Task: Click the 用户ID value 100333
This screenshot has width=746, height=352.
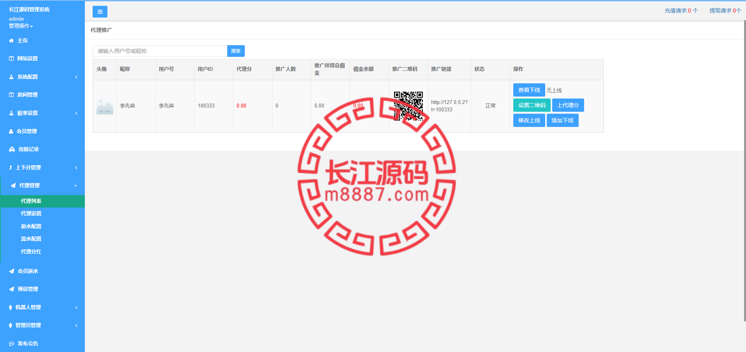Action: 206,106
